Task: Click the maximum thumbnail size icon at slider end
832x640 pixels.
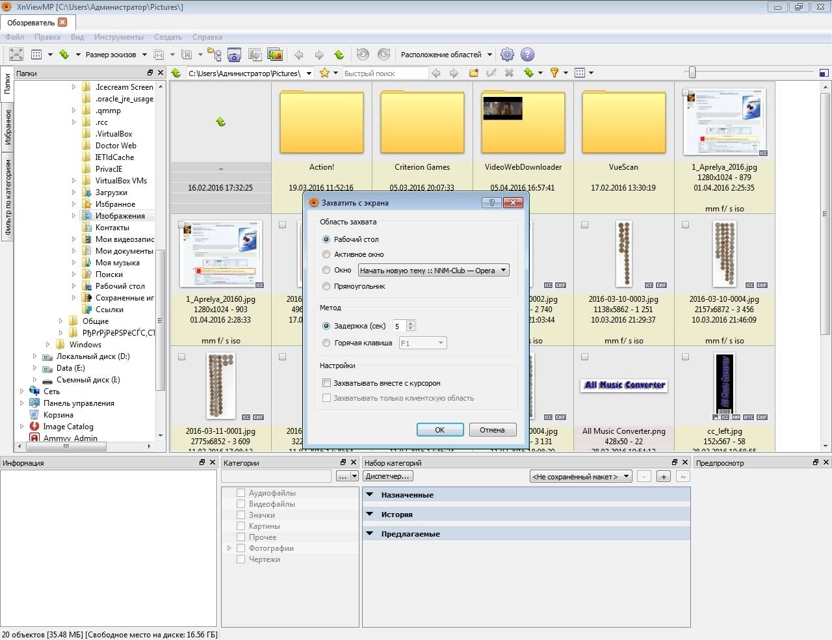Action: (824, 73)
